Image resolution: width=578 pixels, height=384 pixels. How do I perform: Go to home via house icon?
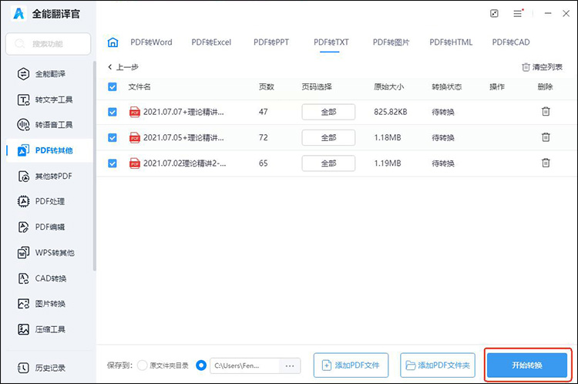[113, 42]
